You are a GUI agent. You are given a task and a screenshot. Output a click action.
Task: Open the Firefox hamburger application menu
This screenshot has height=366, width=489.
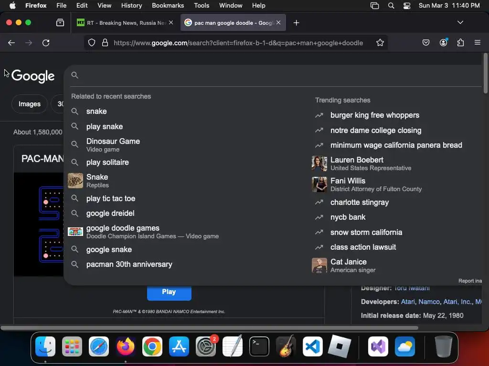(477, 42)
